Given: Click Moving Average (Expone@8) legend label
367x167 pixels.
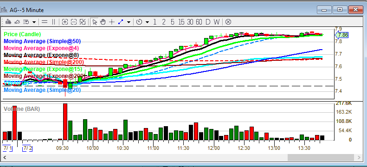Looking at the screenshot, I should 41,55.
